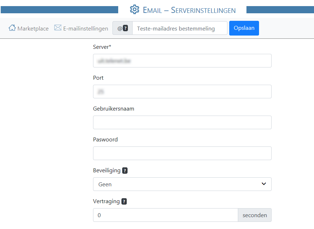Click into the Server text field

tap(182, 61)
